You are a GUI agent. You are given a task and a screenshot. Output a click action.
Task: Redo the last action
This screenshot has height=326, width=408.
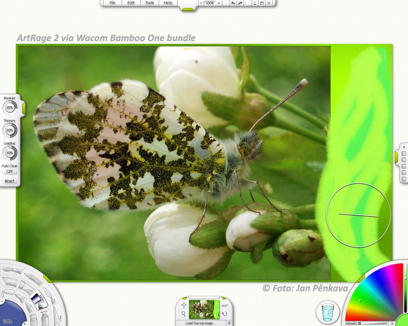point(241,3)
